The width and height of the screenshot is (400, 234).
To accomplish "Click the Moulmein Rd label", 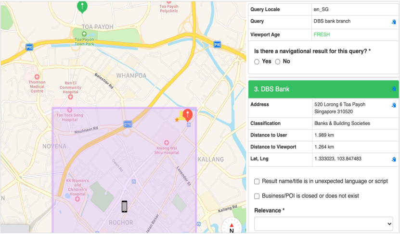I will click(x=86, y=130).
